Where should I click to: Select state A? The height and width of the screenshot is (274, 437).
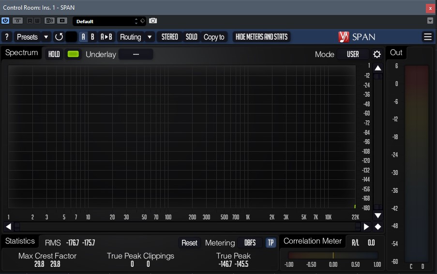pos(83,37)
